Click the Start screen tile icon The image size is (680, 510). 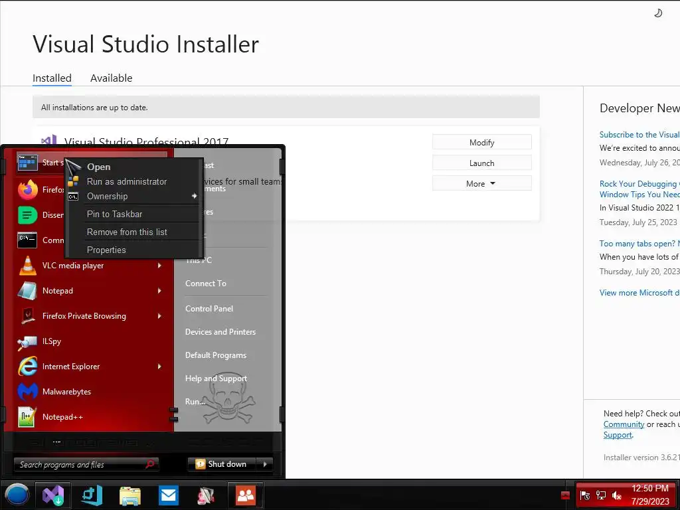28,162
